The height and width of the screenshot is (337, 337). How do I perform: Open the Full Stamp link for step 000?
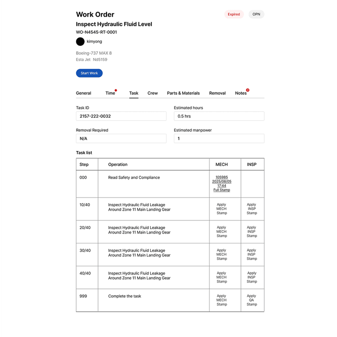[x=222, y=190]
